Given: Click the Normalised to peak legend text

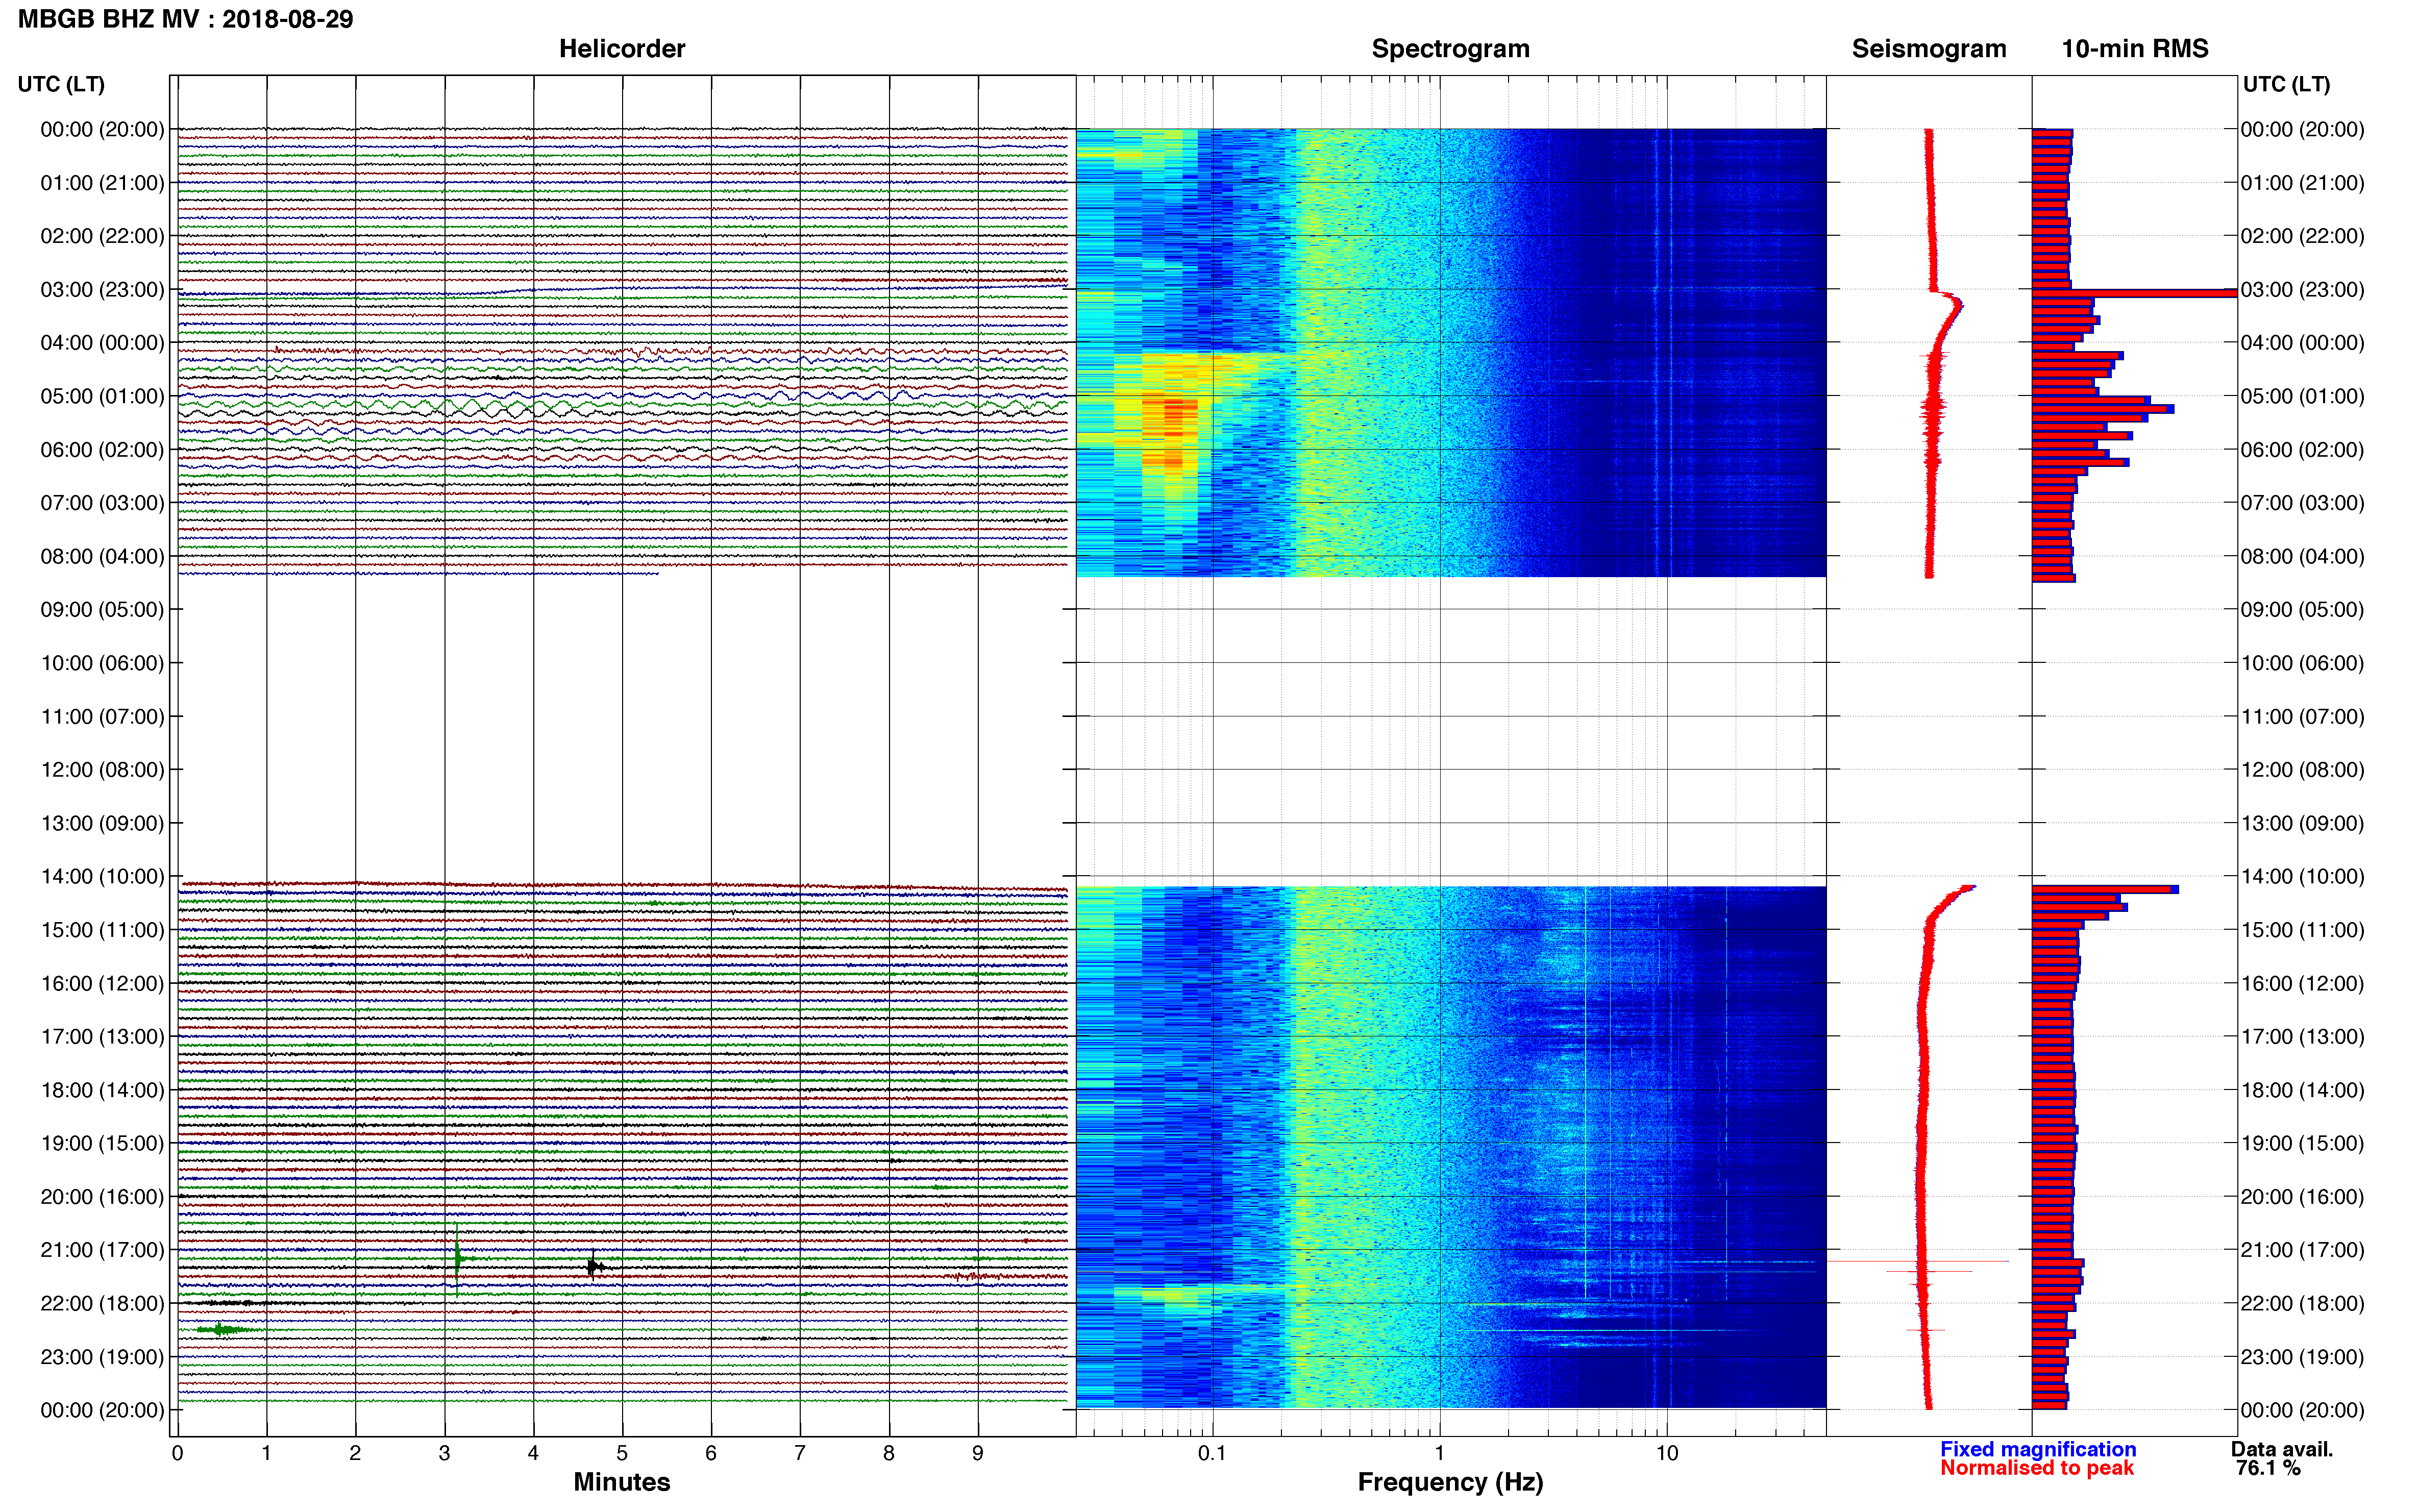Looking at the screenshot, I should (x=2037, y=1468).
